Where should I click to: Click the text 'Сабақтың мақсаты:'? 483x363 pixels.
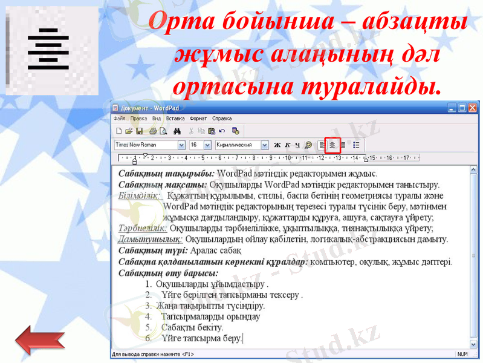click(163, 185)
